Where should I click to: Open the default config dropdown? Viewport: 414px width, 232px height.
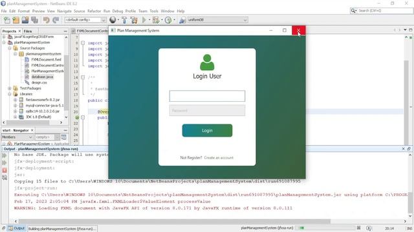click(103, 20)
